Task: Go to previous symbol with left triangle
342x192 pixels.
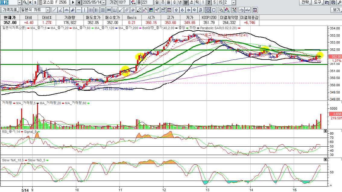Action: [79, 2]
